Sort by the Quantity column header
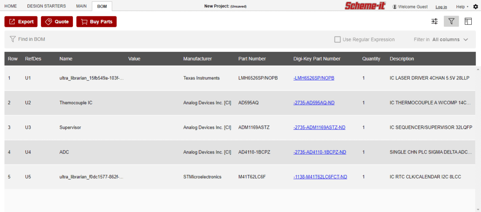The width and height of the screenshot is (481, 212). pos(371,59)
